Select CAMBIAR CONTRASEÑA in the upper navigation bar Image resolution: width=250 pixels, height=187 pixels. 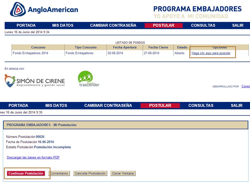113,25
